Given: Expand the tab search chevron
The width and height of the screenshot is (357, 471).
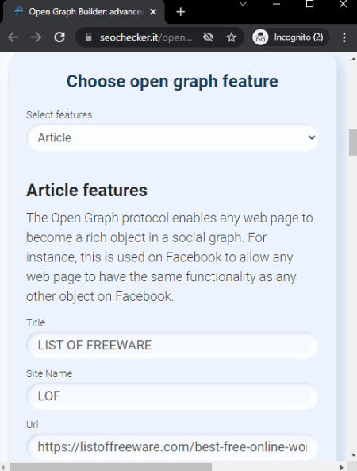Looking at the screenshot, I should [x=243, y=4].
